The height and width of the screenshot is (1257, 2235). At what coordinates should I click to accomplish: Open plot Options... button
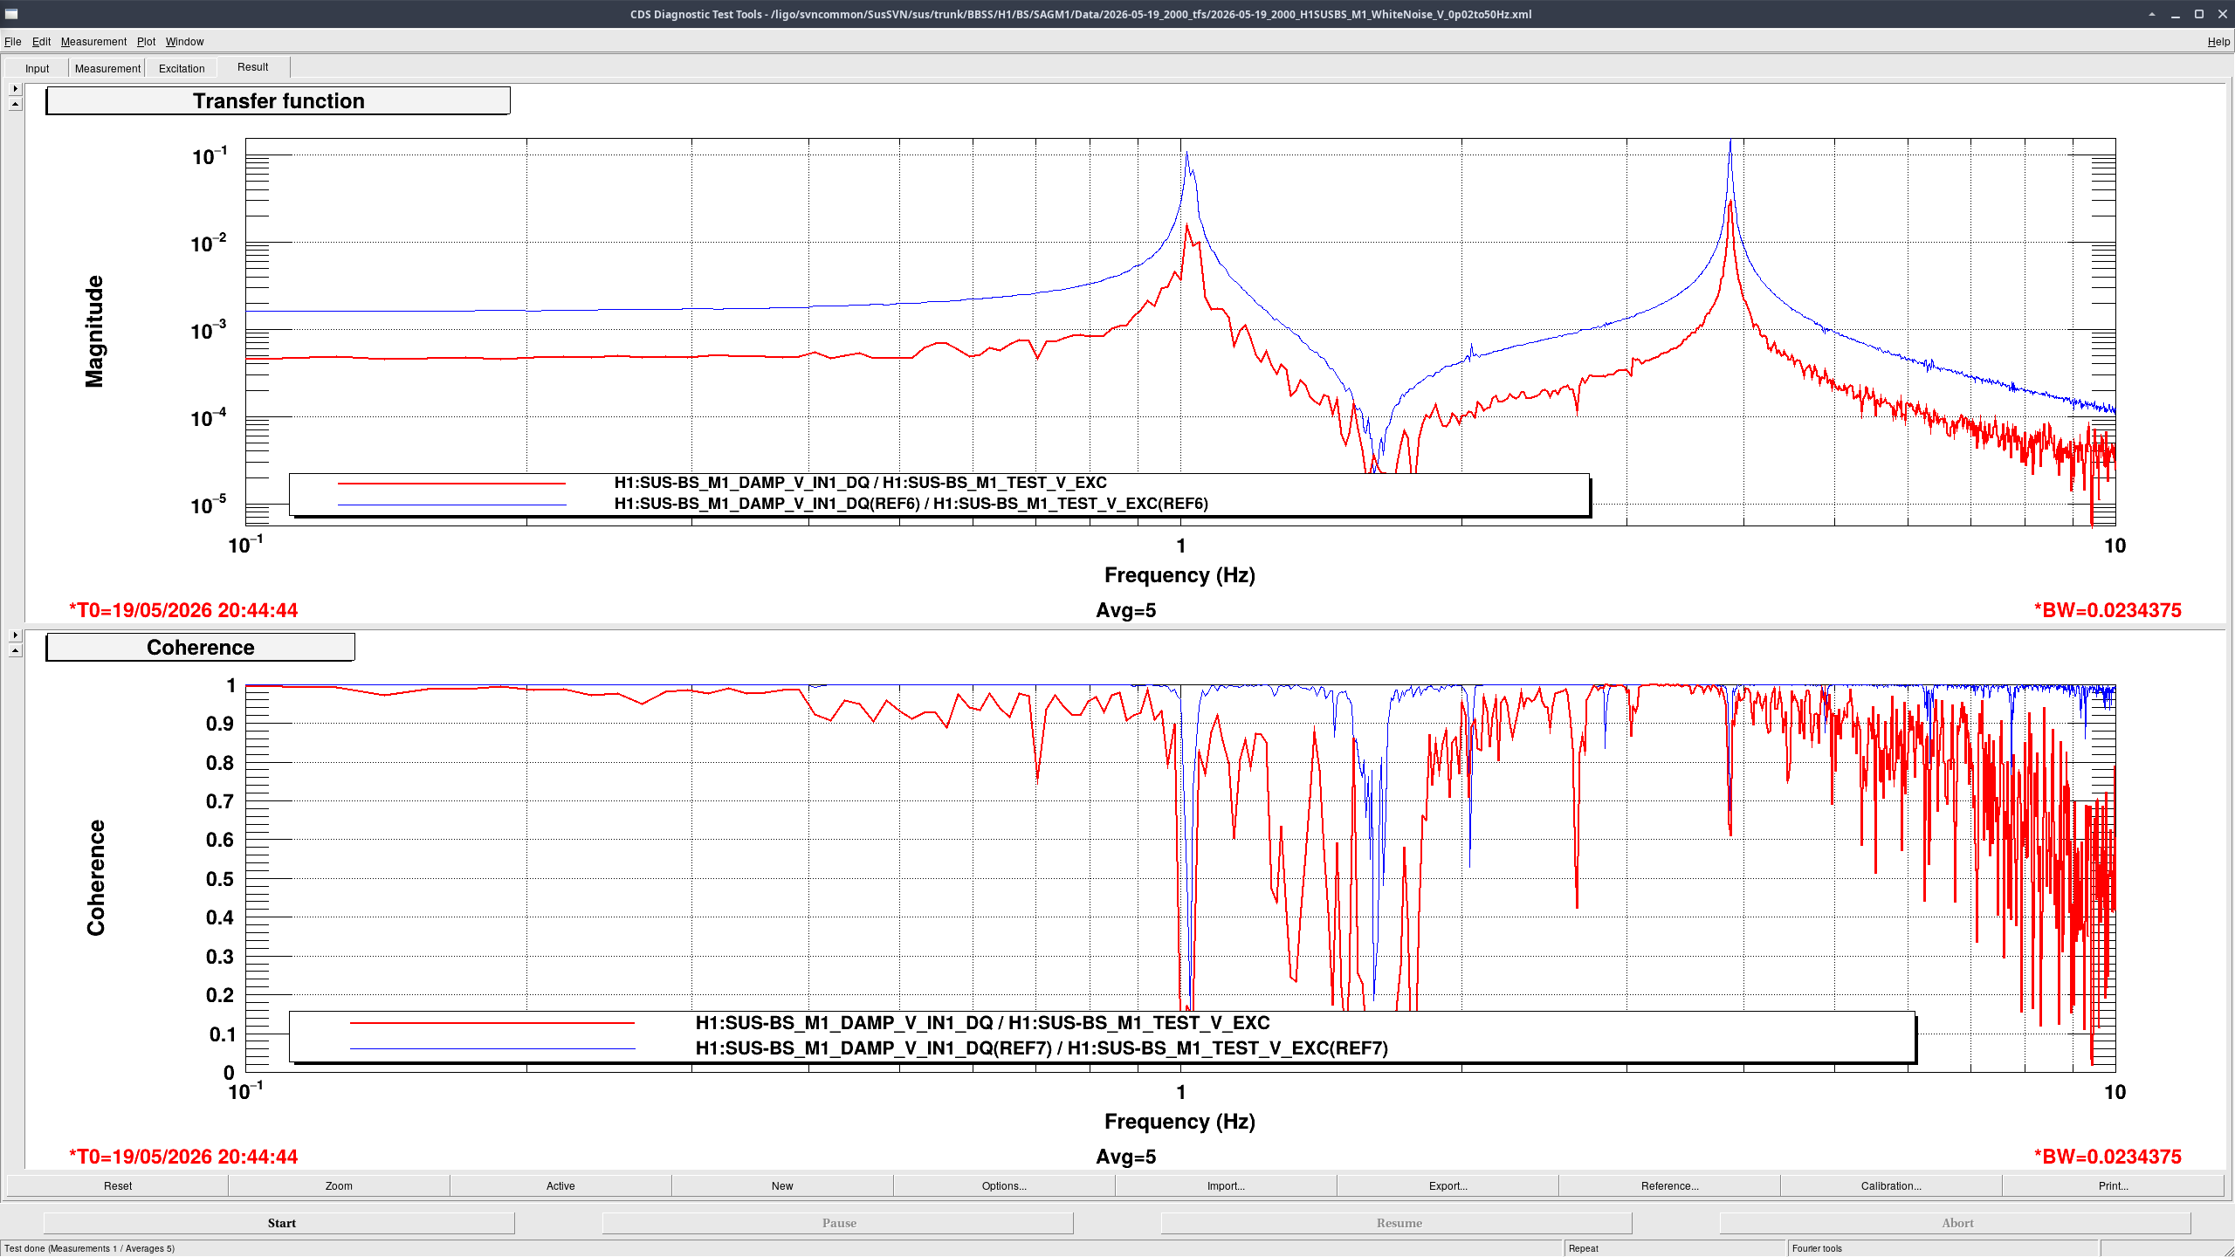point(1004,1186)
